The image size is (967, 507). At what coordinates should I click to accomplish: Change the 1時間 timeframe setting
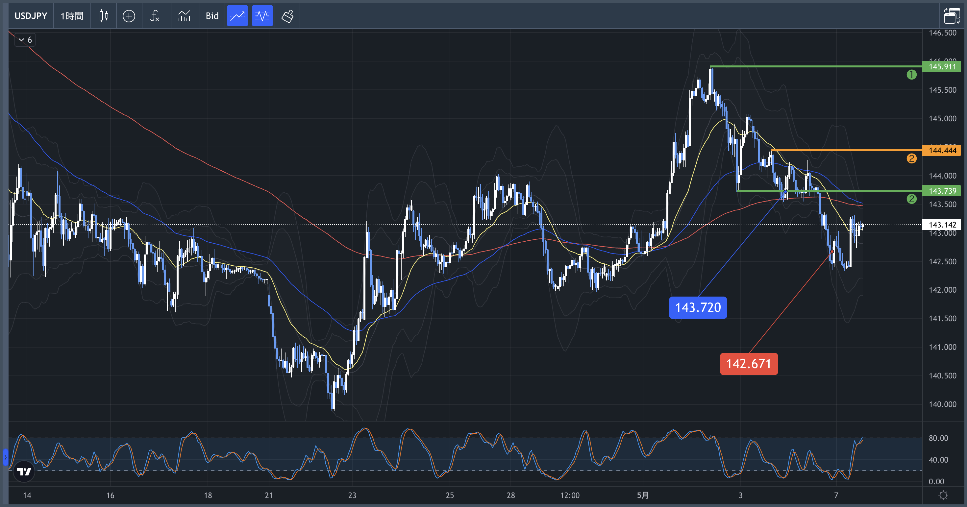pos(72,16)
